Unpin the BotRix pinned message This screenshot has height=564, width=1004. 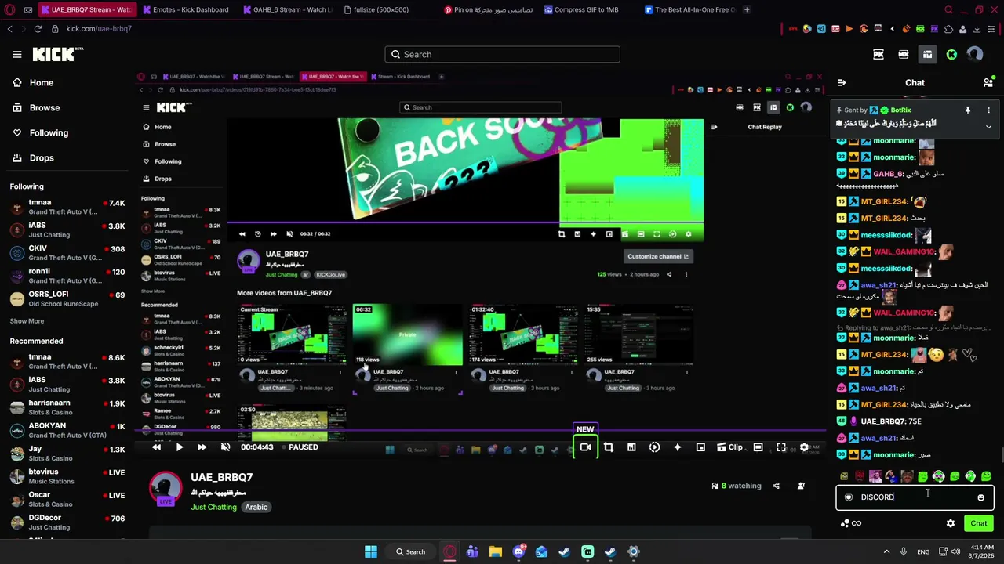coord(968,110)
